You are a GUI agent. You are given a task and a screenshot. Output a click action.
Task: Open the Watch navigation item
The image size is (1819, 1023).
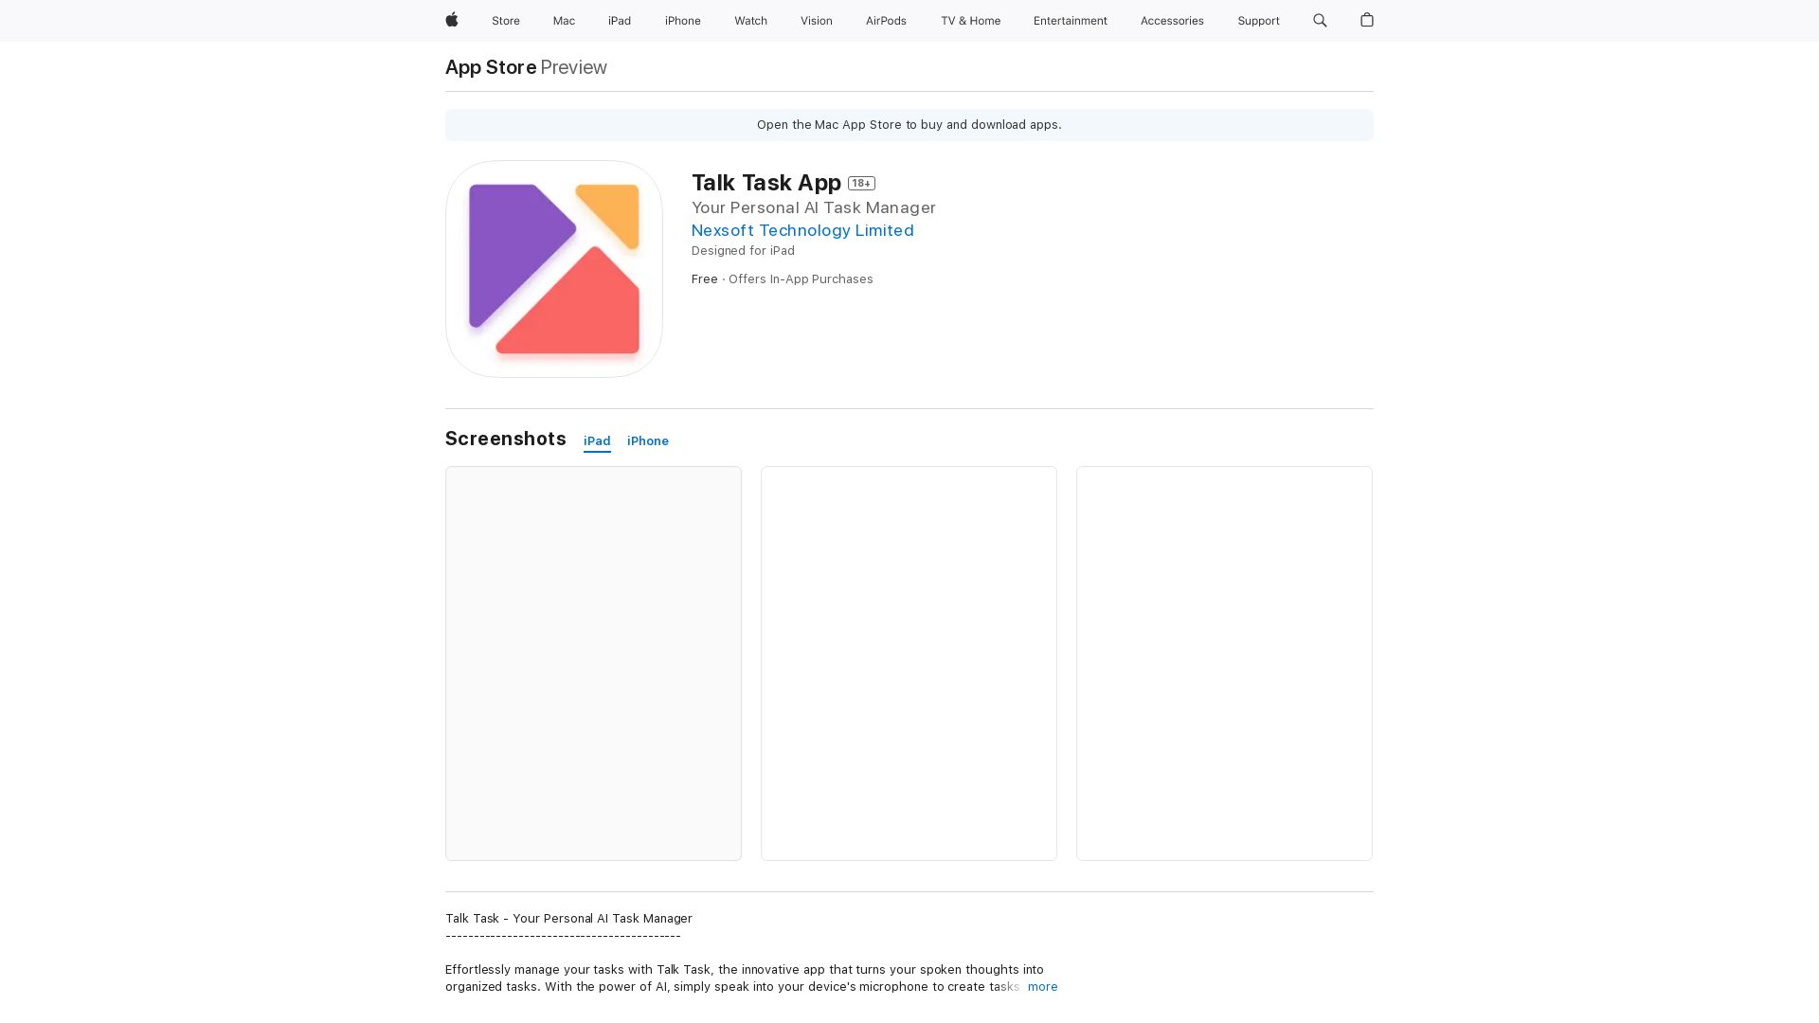coord(750,21)
